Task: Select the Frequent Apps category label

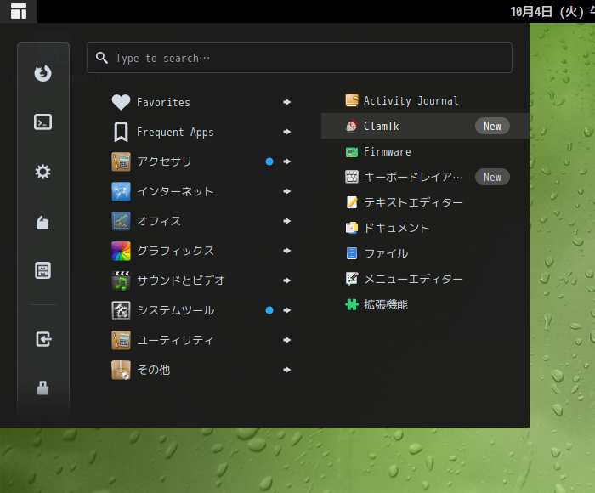Action: 175,132
